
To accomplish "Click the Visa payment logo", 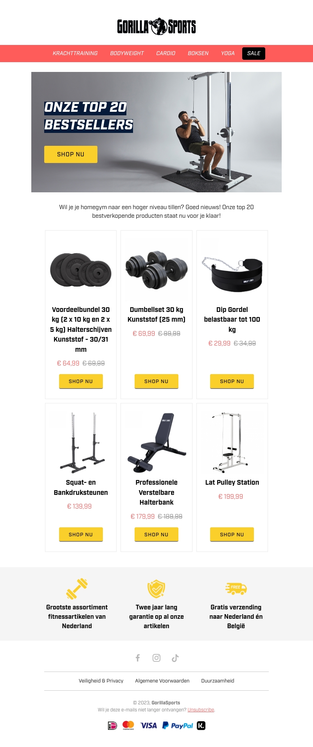I will [x=149, y=726].
